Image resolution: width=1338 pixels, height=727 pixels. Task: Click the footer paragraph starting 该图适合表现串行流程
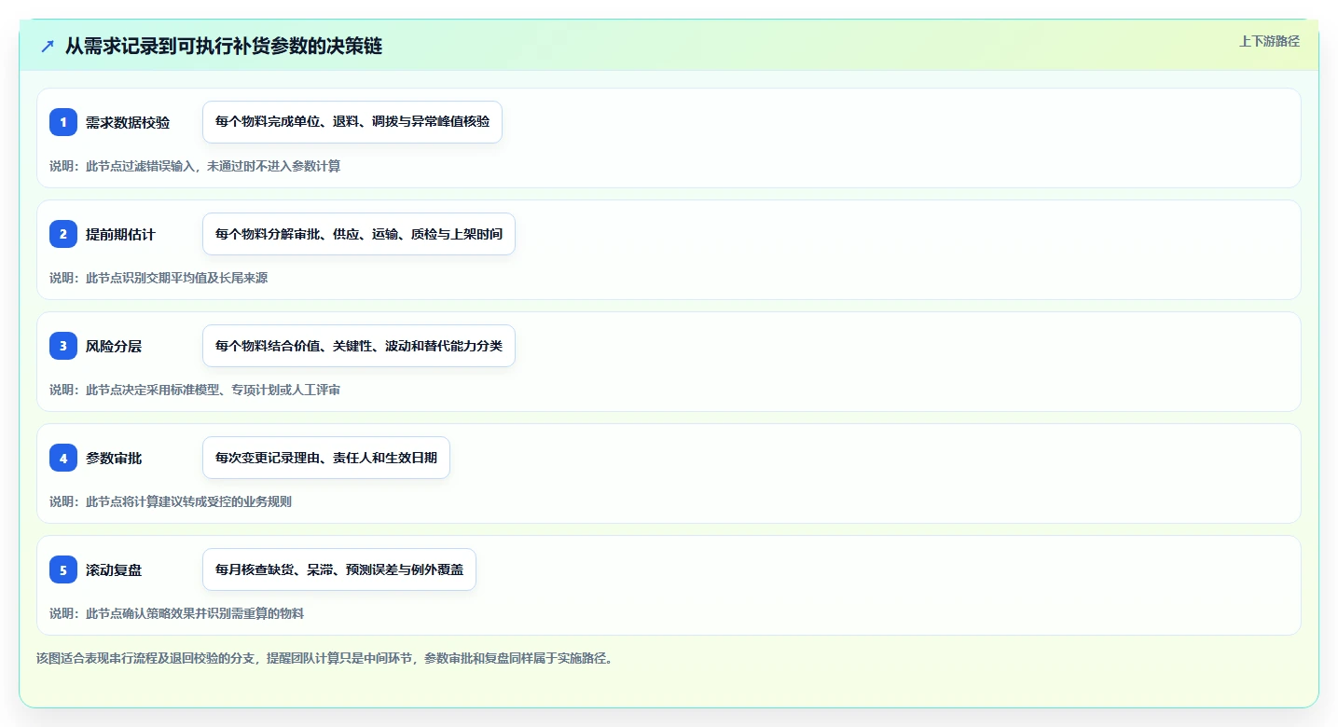coord(324,658)
